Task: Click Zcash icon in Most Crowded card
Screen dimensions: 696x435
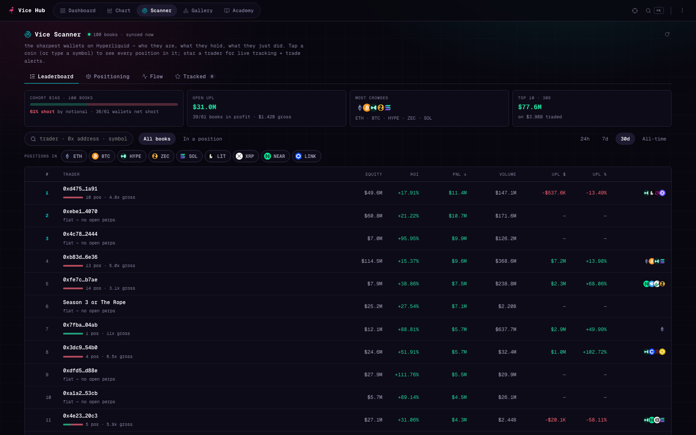Action: 381,107
